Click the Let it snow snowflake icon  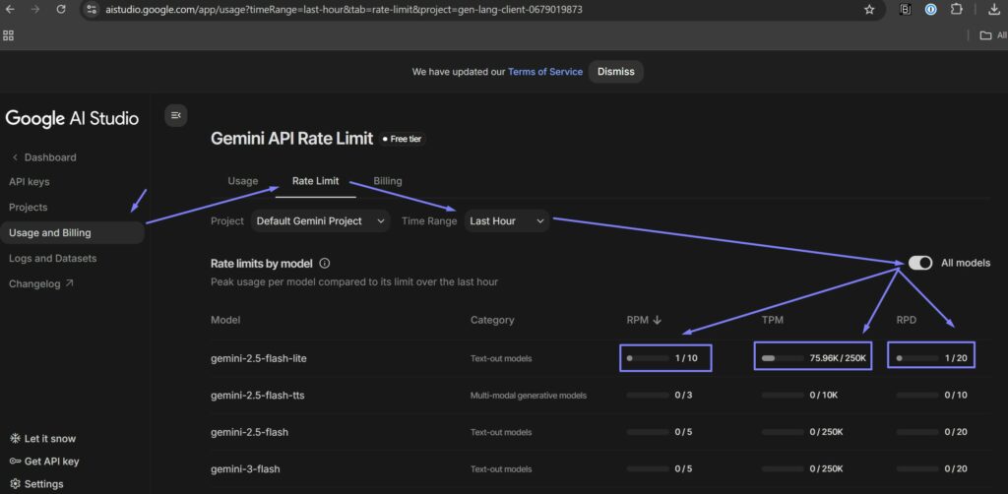[x=15, y=439]
